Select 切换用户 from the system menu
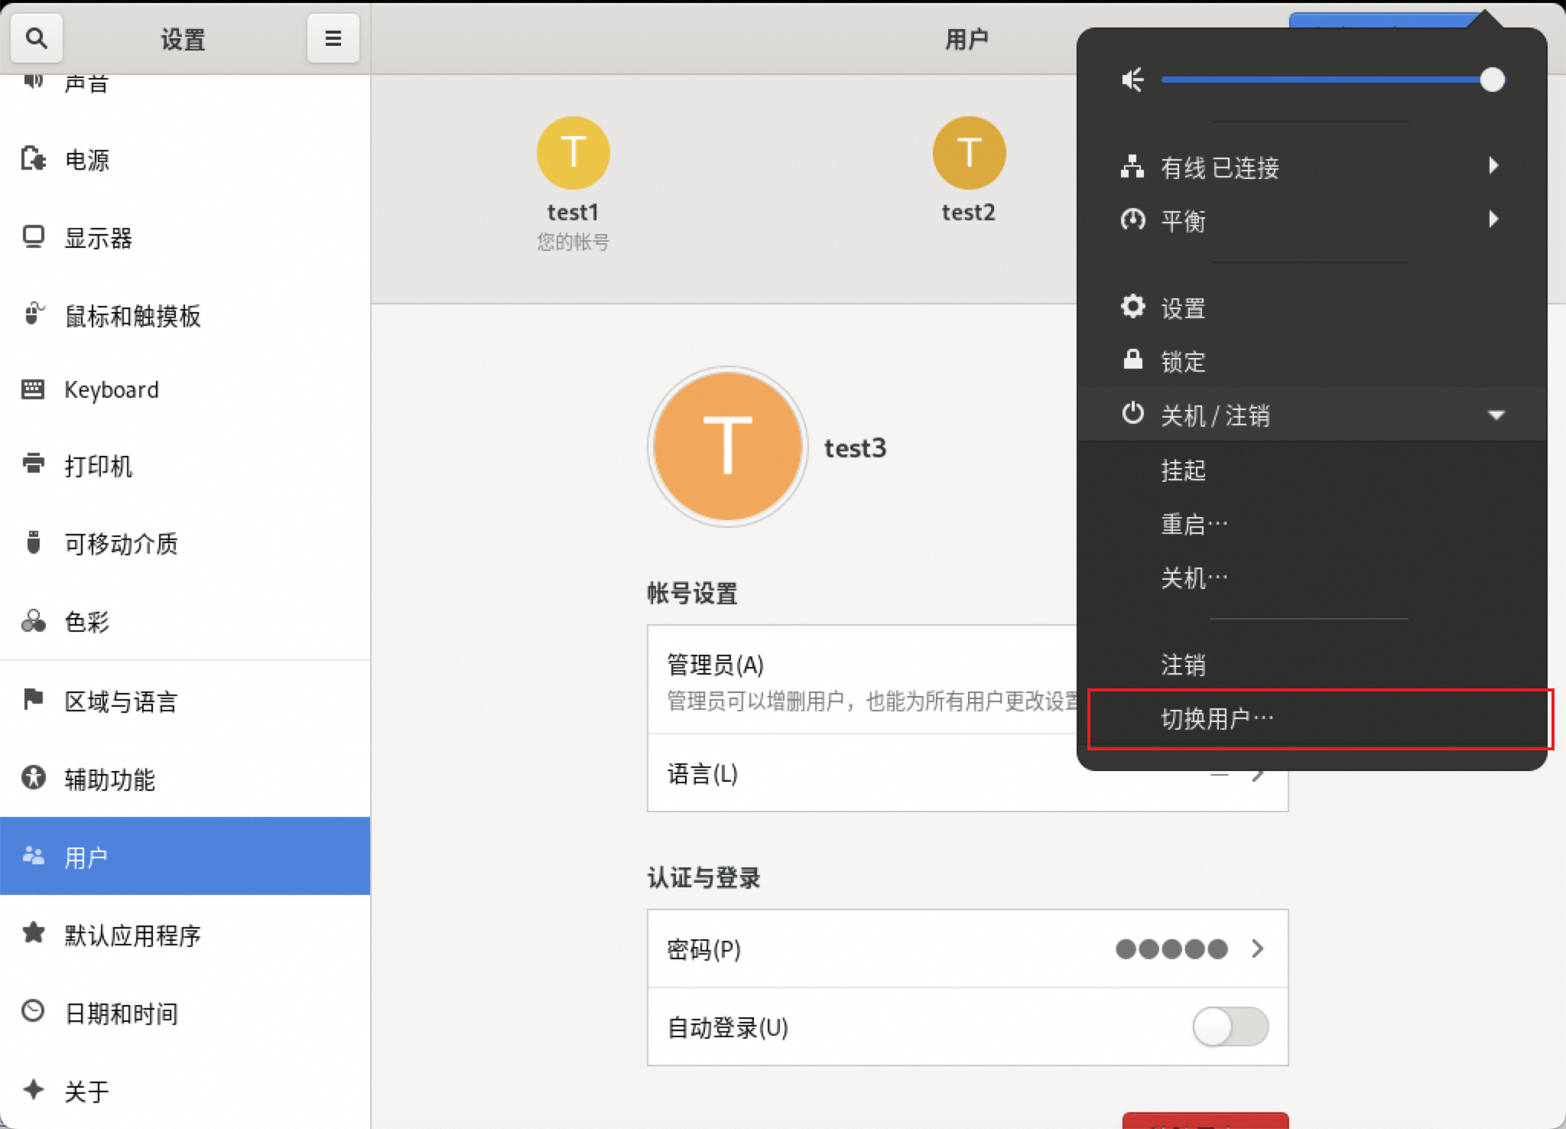Screen dimensions: 1566x1129 [1217, 719]
